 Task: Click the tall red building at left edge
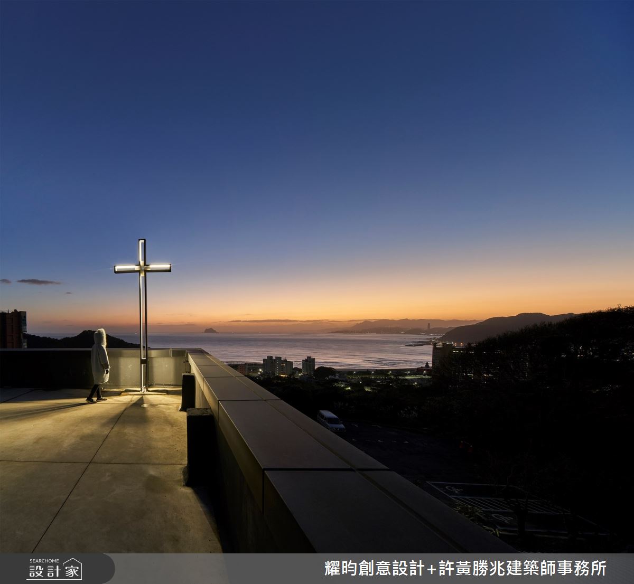[x=13, y=328]
